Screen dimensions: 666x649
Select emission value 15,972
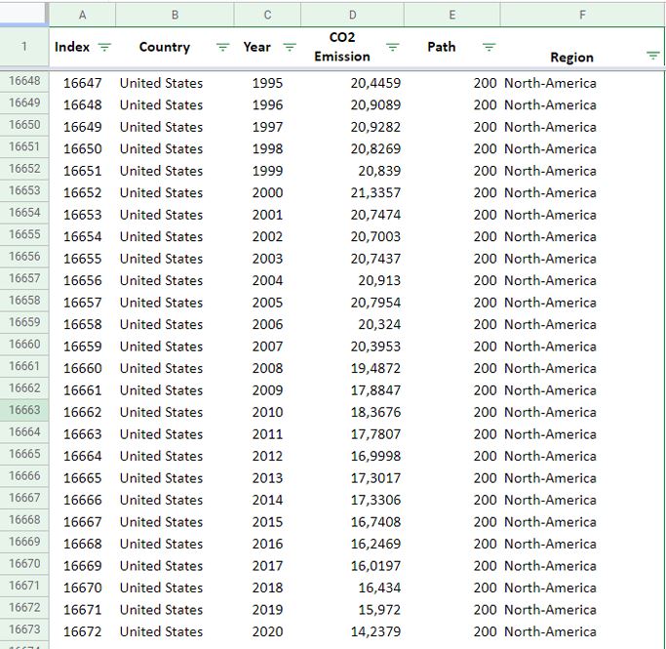(x=352, y=609)
